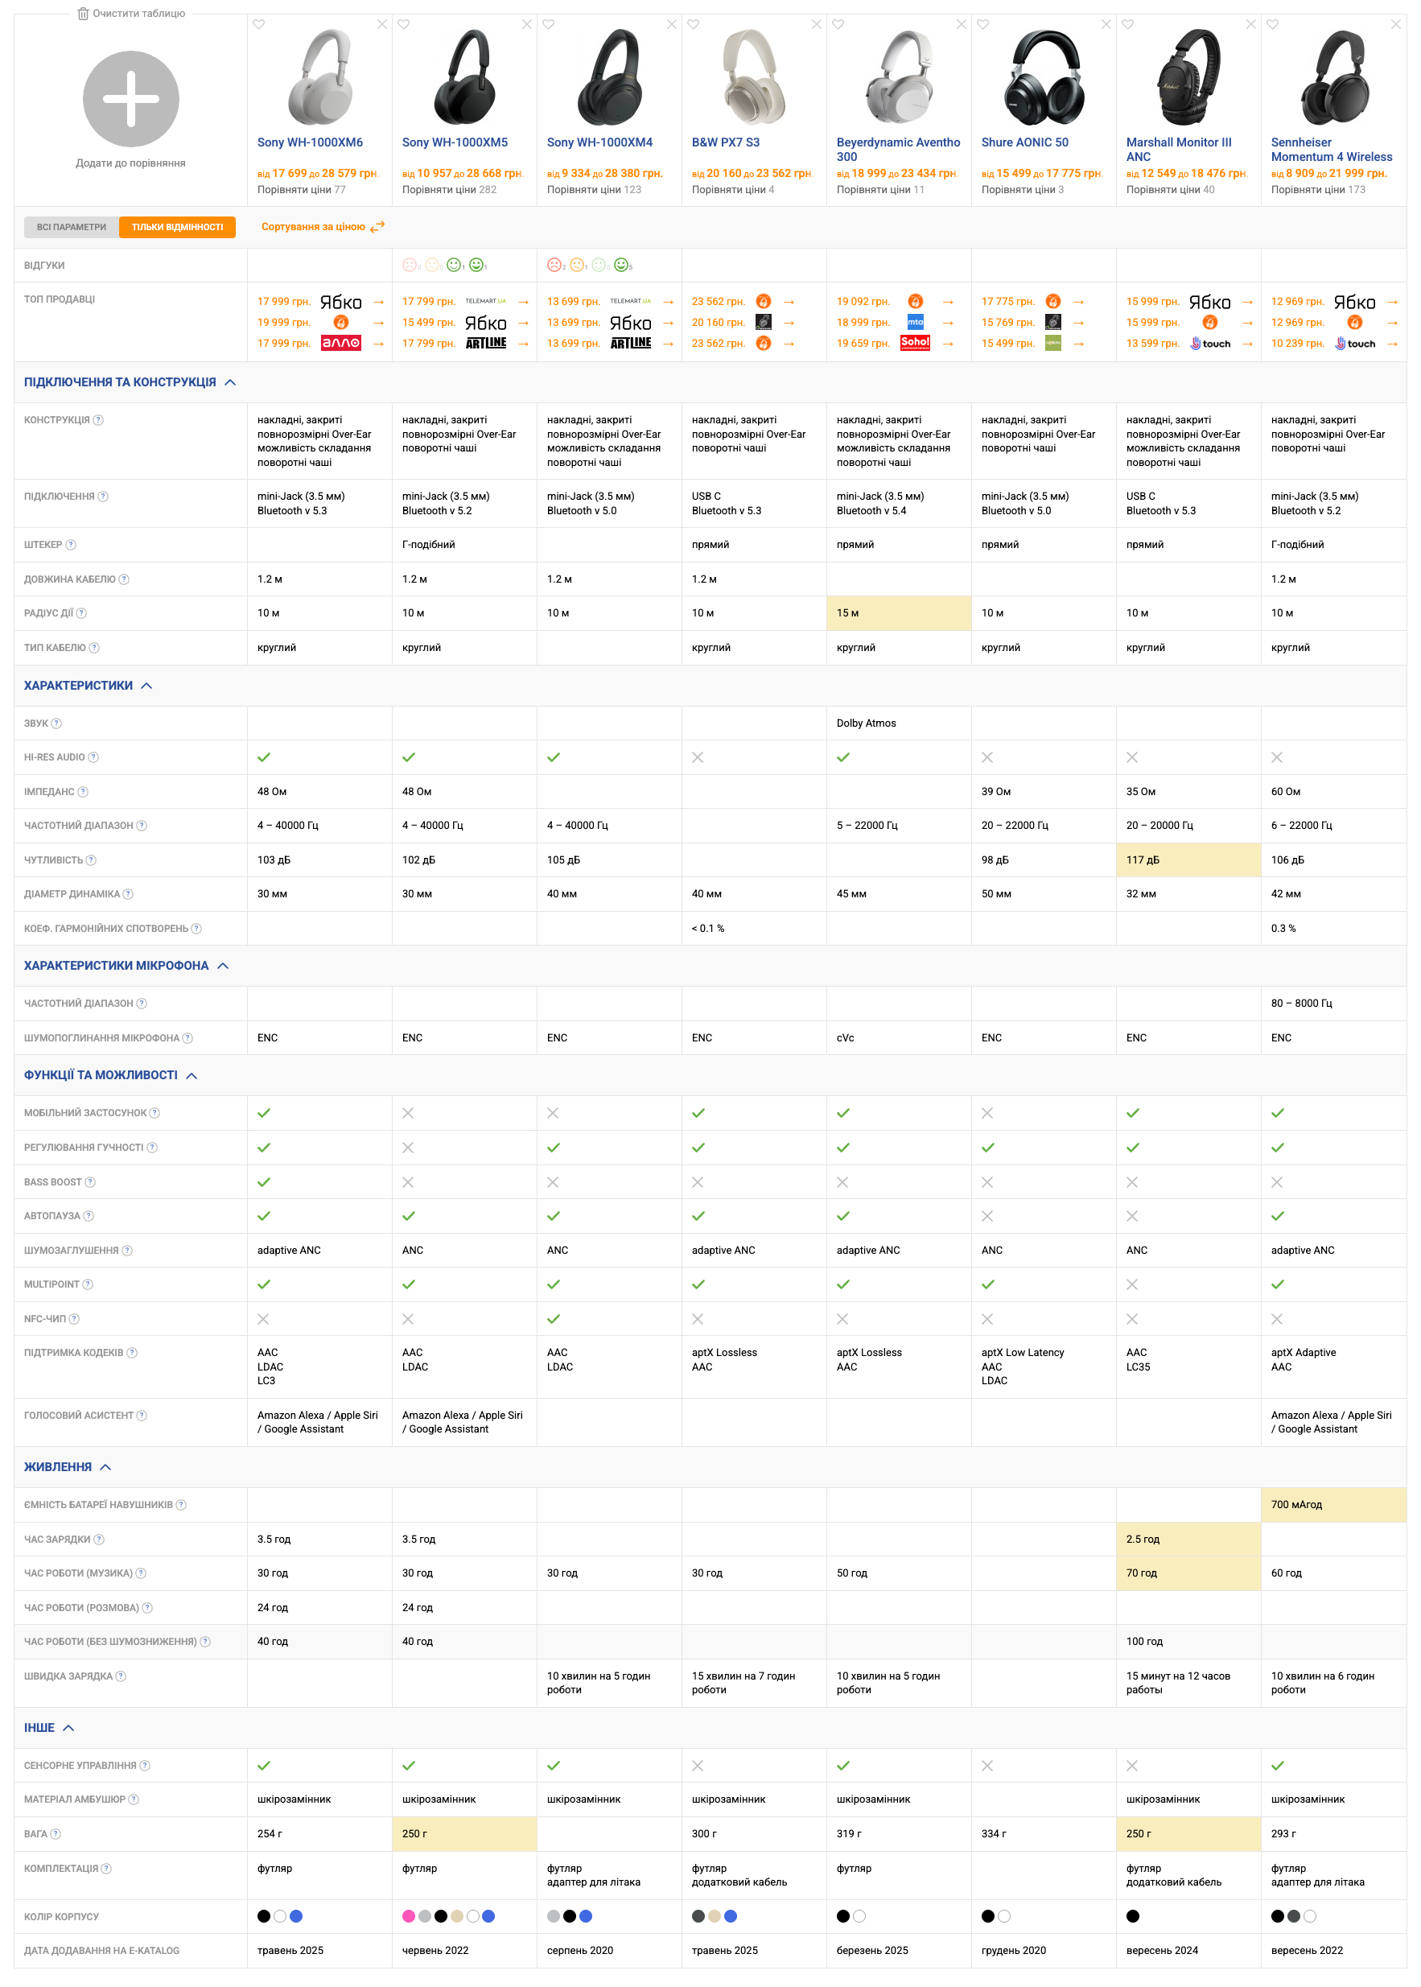Screen dimensions: 1421x1987
Task: Click ARTLINE logo under Sony WH-1000XM5
Action: tap(486, 343)
